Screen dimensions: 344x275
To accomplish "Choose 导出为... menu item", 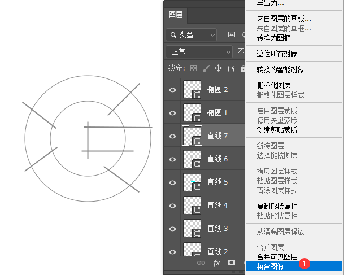I will pyautogui.click(x=270, y=3).
